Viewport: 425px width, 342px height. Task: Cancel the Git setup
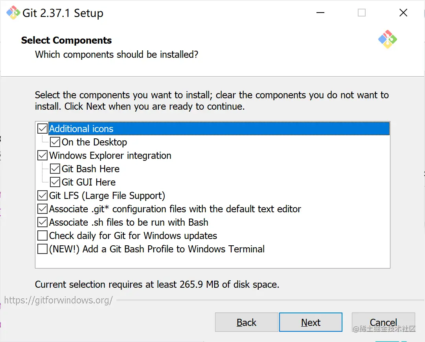tap(383, 322)
